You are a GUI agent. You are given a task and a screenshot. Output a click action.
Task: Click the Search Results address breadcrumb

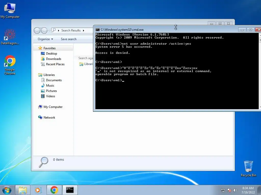[71, 30]
